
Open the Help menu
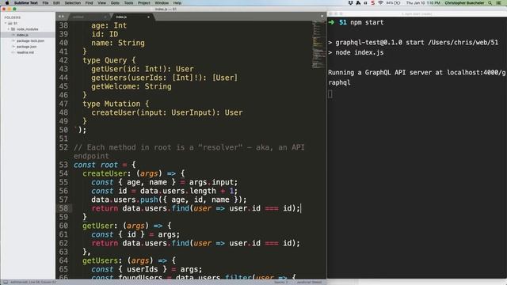177,3
